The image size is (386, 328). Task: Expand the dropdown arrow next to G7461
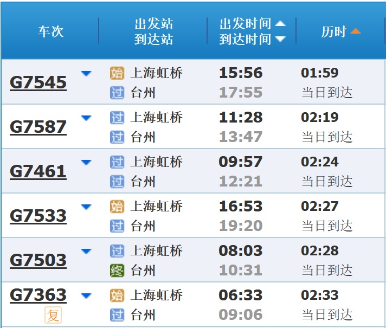pyautogui.click(x=86, y=162)
